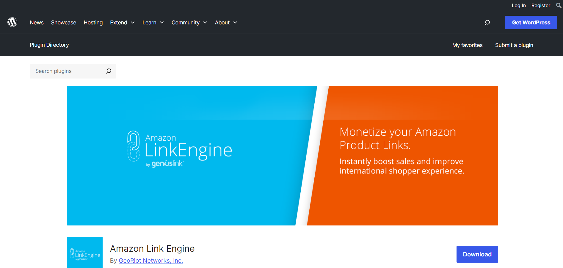Submit plugin search with magnifier icon
The height and width of the screenshot is (268, 563).
pyautogui.click(x=109, y=71)
